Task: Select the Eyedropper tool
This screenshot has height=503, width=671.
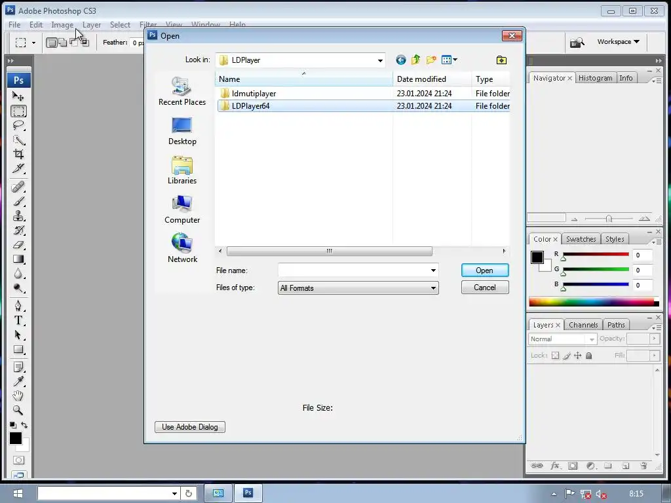Action: tap(18, 381)
